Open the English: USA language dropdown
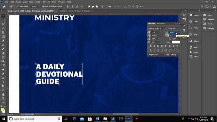217x122 pixels. pos(157,55)
